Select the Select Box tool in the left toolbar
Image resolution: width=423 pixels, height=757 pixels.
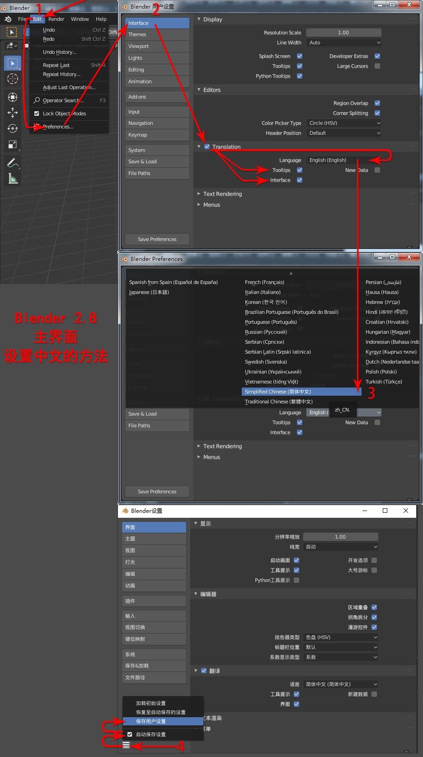tap(13, 63)
